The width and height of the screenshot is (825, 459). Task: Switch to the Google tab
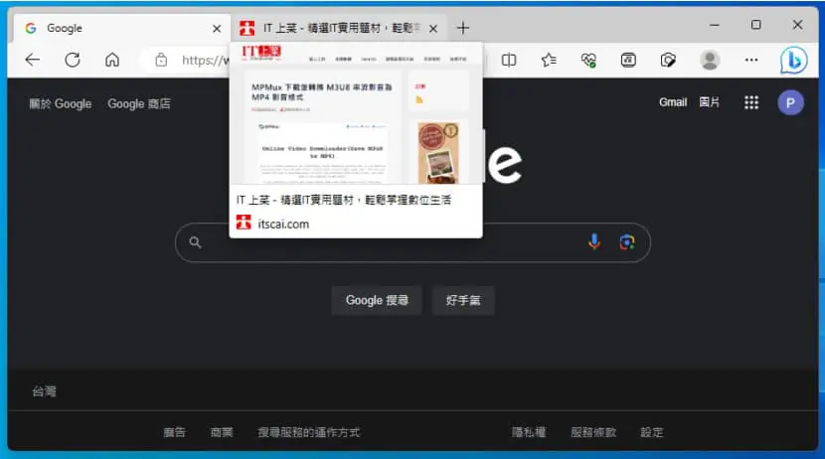(121, 29)
